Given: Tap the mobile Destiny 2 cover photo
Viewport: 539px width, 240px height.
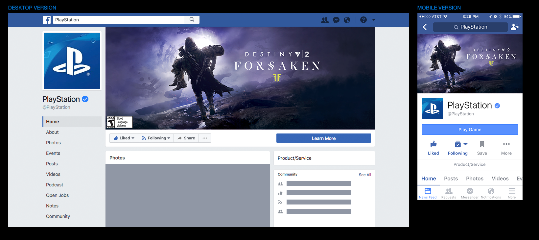Looking at the screenshot, I should [470, 64].
